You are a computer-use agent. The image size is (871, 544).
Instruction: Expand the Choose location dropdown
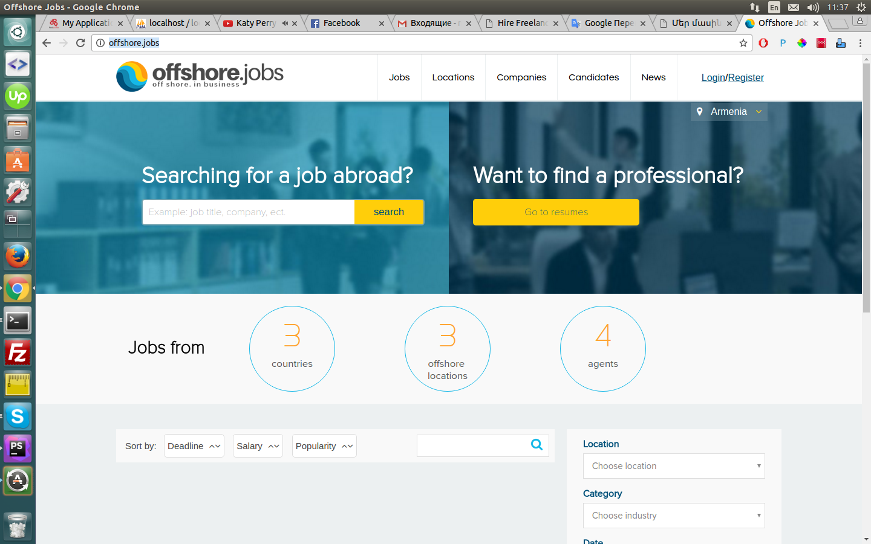[x=674, y=466]
